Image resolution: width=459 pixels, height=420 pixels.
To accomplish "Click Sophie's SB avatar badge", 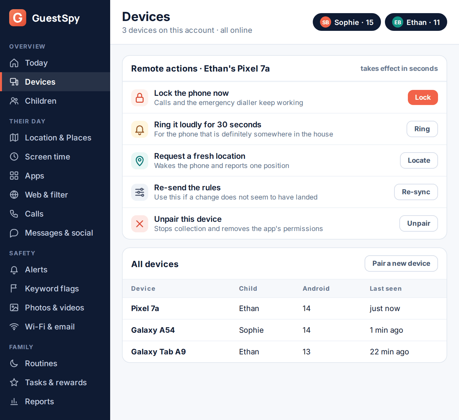I will (x=326, y=22).
